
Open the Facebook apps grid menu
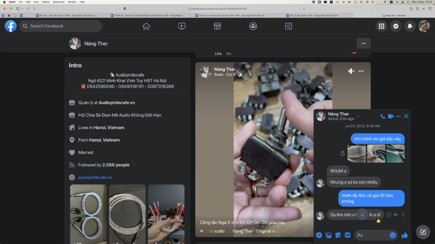pos(382,26)
